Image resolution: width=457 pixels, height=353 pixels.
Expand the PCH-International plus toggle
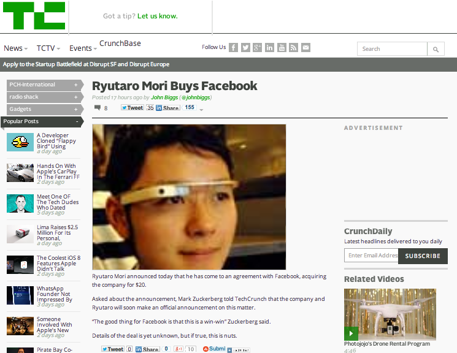[76, 85]
